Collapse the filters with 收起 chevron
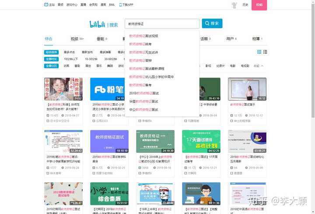Viewport: 315px width, 214px height. (x=259, y=66)
